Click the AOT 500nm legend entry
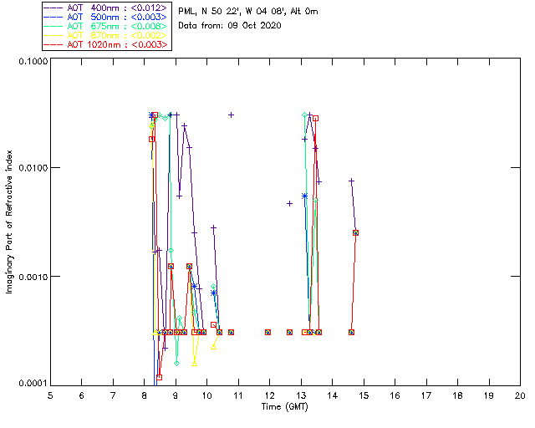The width and height of the screenshot is (535, 428). click(106, 17)
